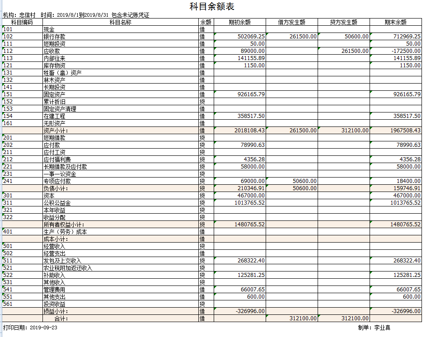Image resolution: width=431 pixels, height=337 pixels.
Task: Click the title 科目余额表
Action: click(211, 7)
